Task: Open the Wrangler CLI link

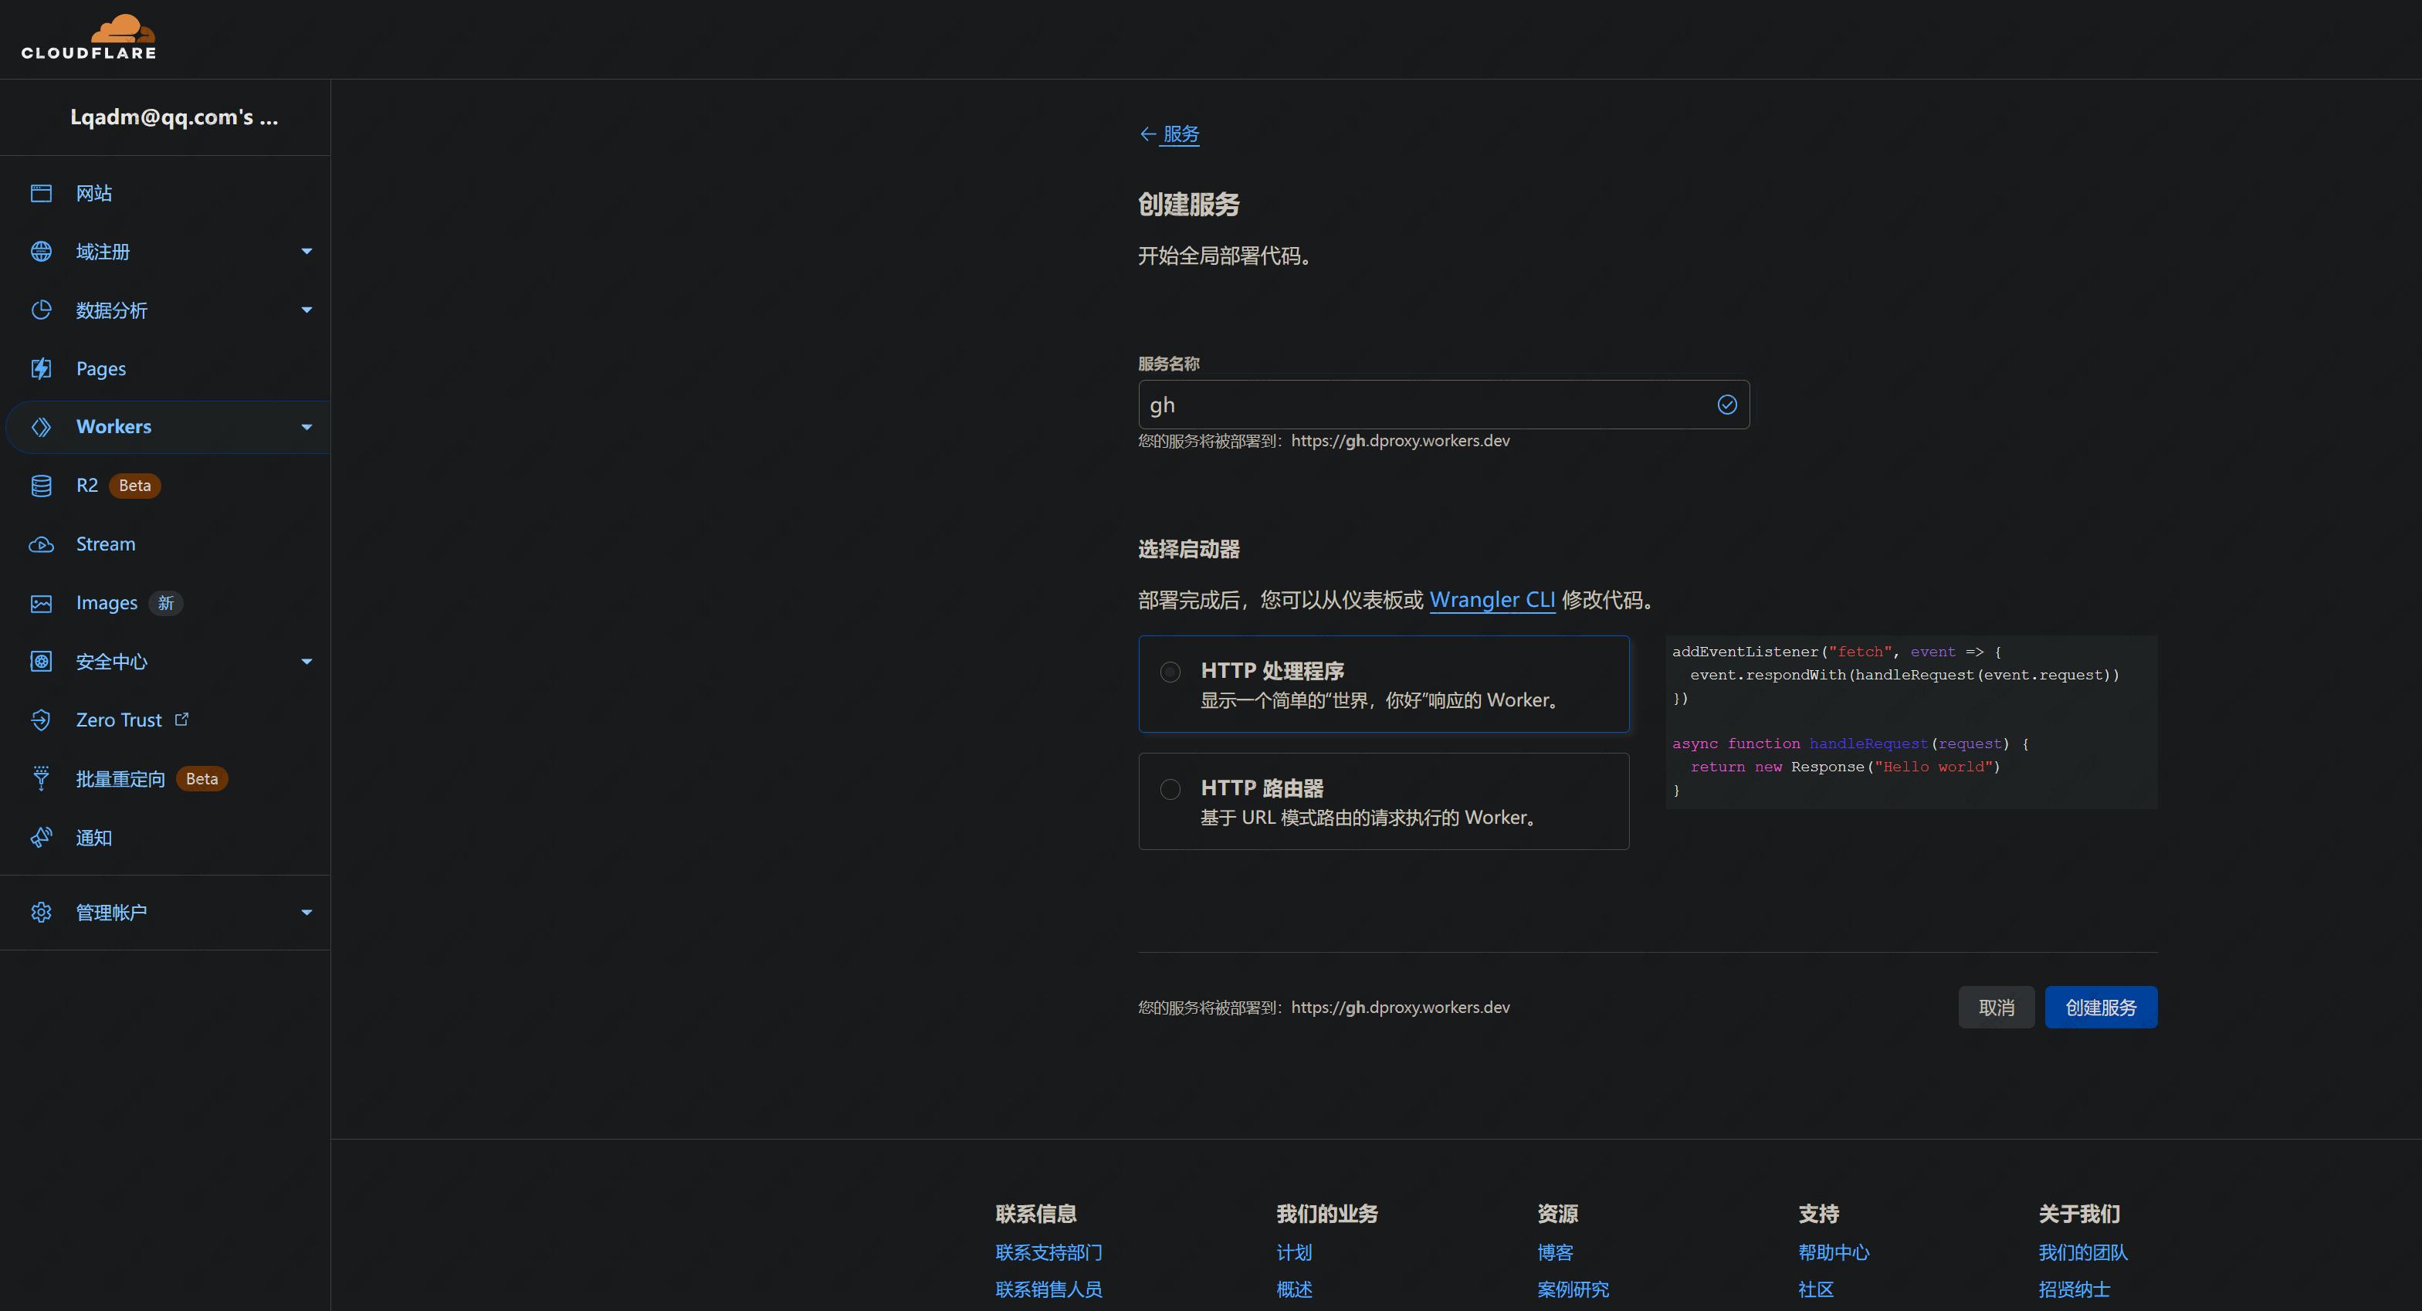Action: [1492, 600]
